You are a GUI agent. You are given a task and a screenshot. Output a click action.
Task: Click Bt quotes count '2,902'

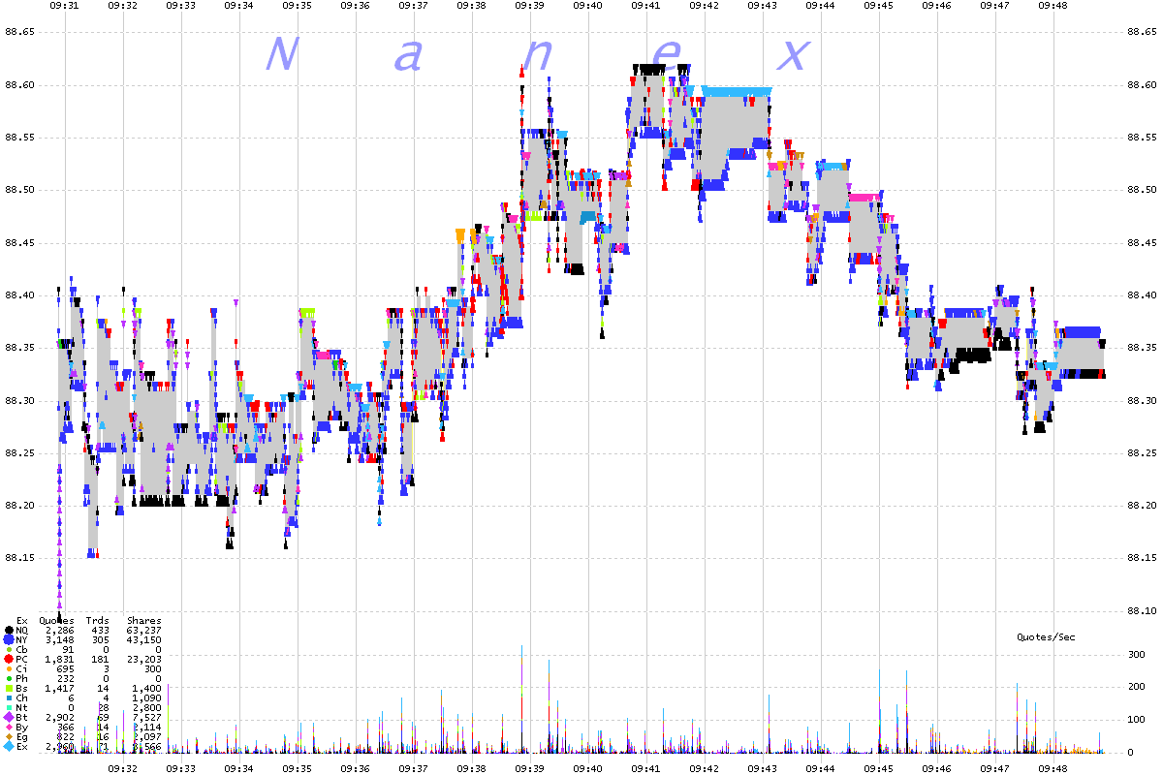tap(59, 717)
